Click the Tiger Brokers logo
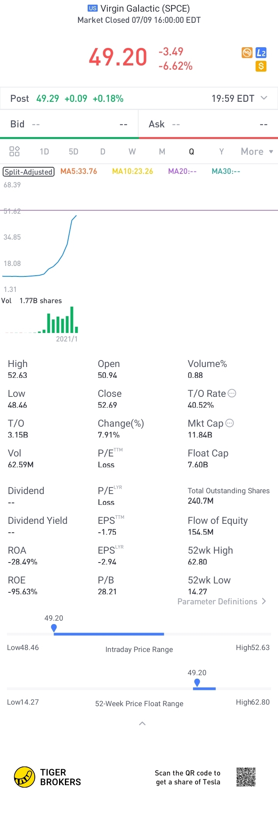The height and width of the screenshot is (820, 278). (25, 777)
